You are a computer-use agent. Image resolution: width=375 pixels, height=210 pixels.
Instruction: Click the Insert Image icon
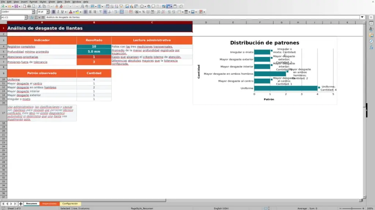127,7
